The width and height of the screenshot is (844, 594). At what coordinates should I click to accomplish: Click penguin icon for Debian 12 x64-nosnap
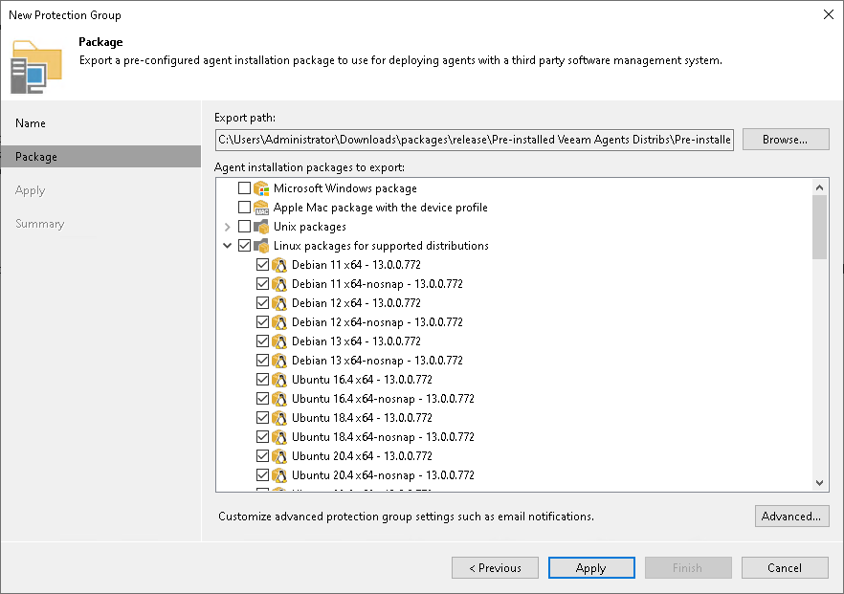tap(279, 322)
